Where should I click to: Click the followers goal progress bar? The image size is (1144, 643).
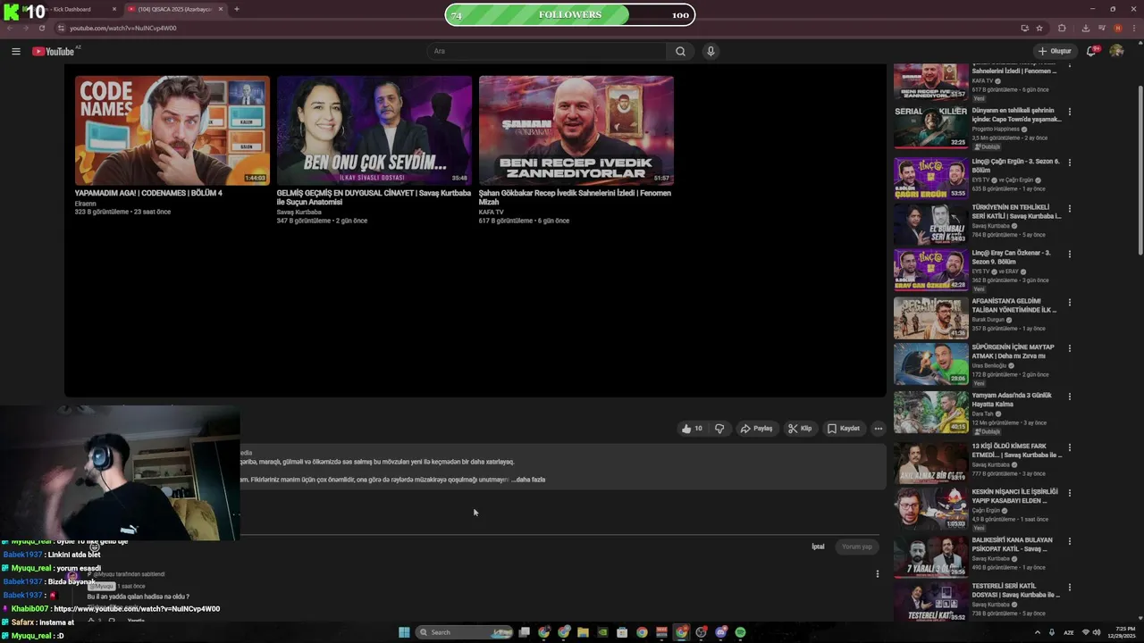(x=570, y=14)
